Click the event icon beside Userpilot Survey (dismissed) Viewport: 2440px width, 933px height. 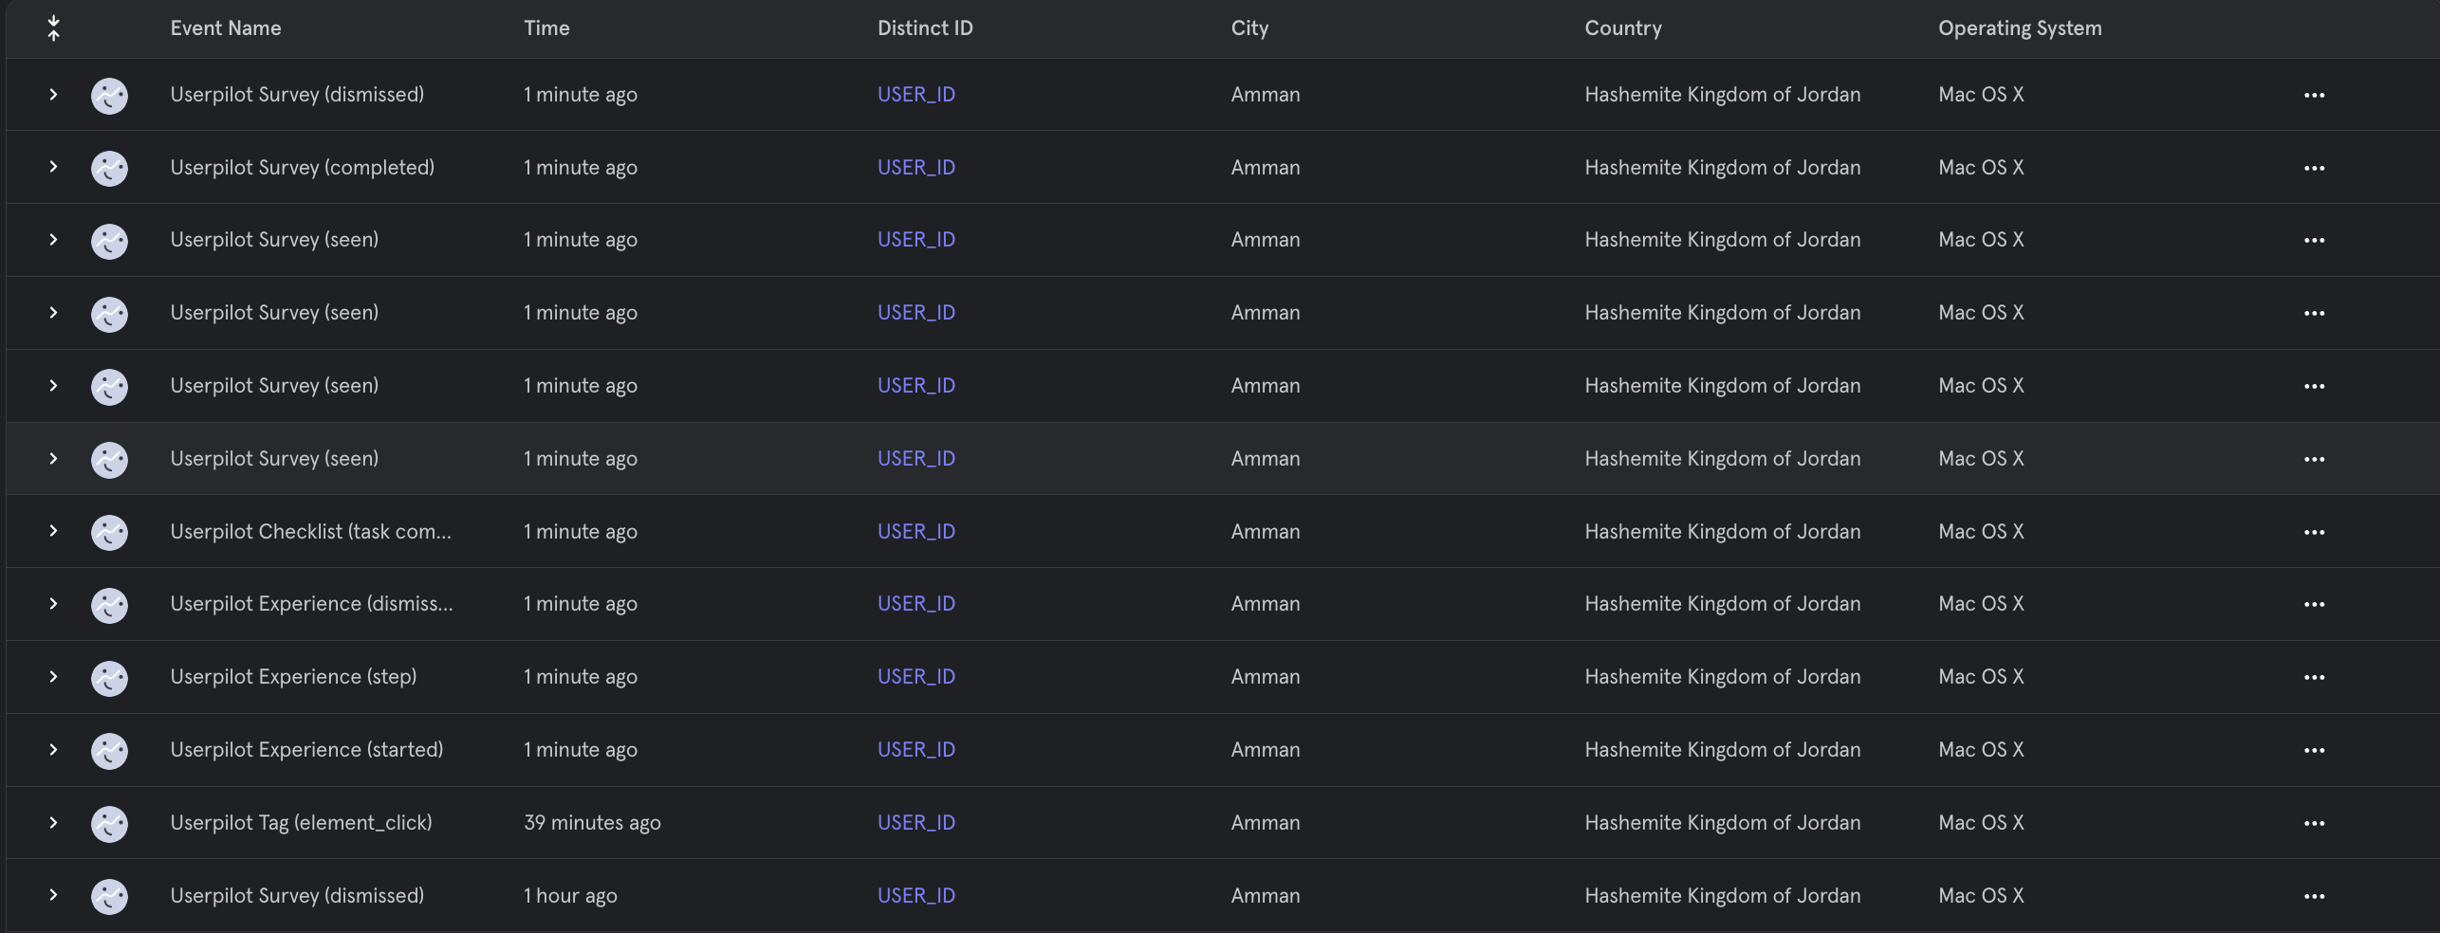point(109,94)
